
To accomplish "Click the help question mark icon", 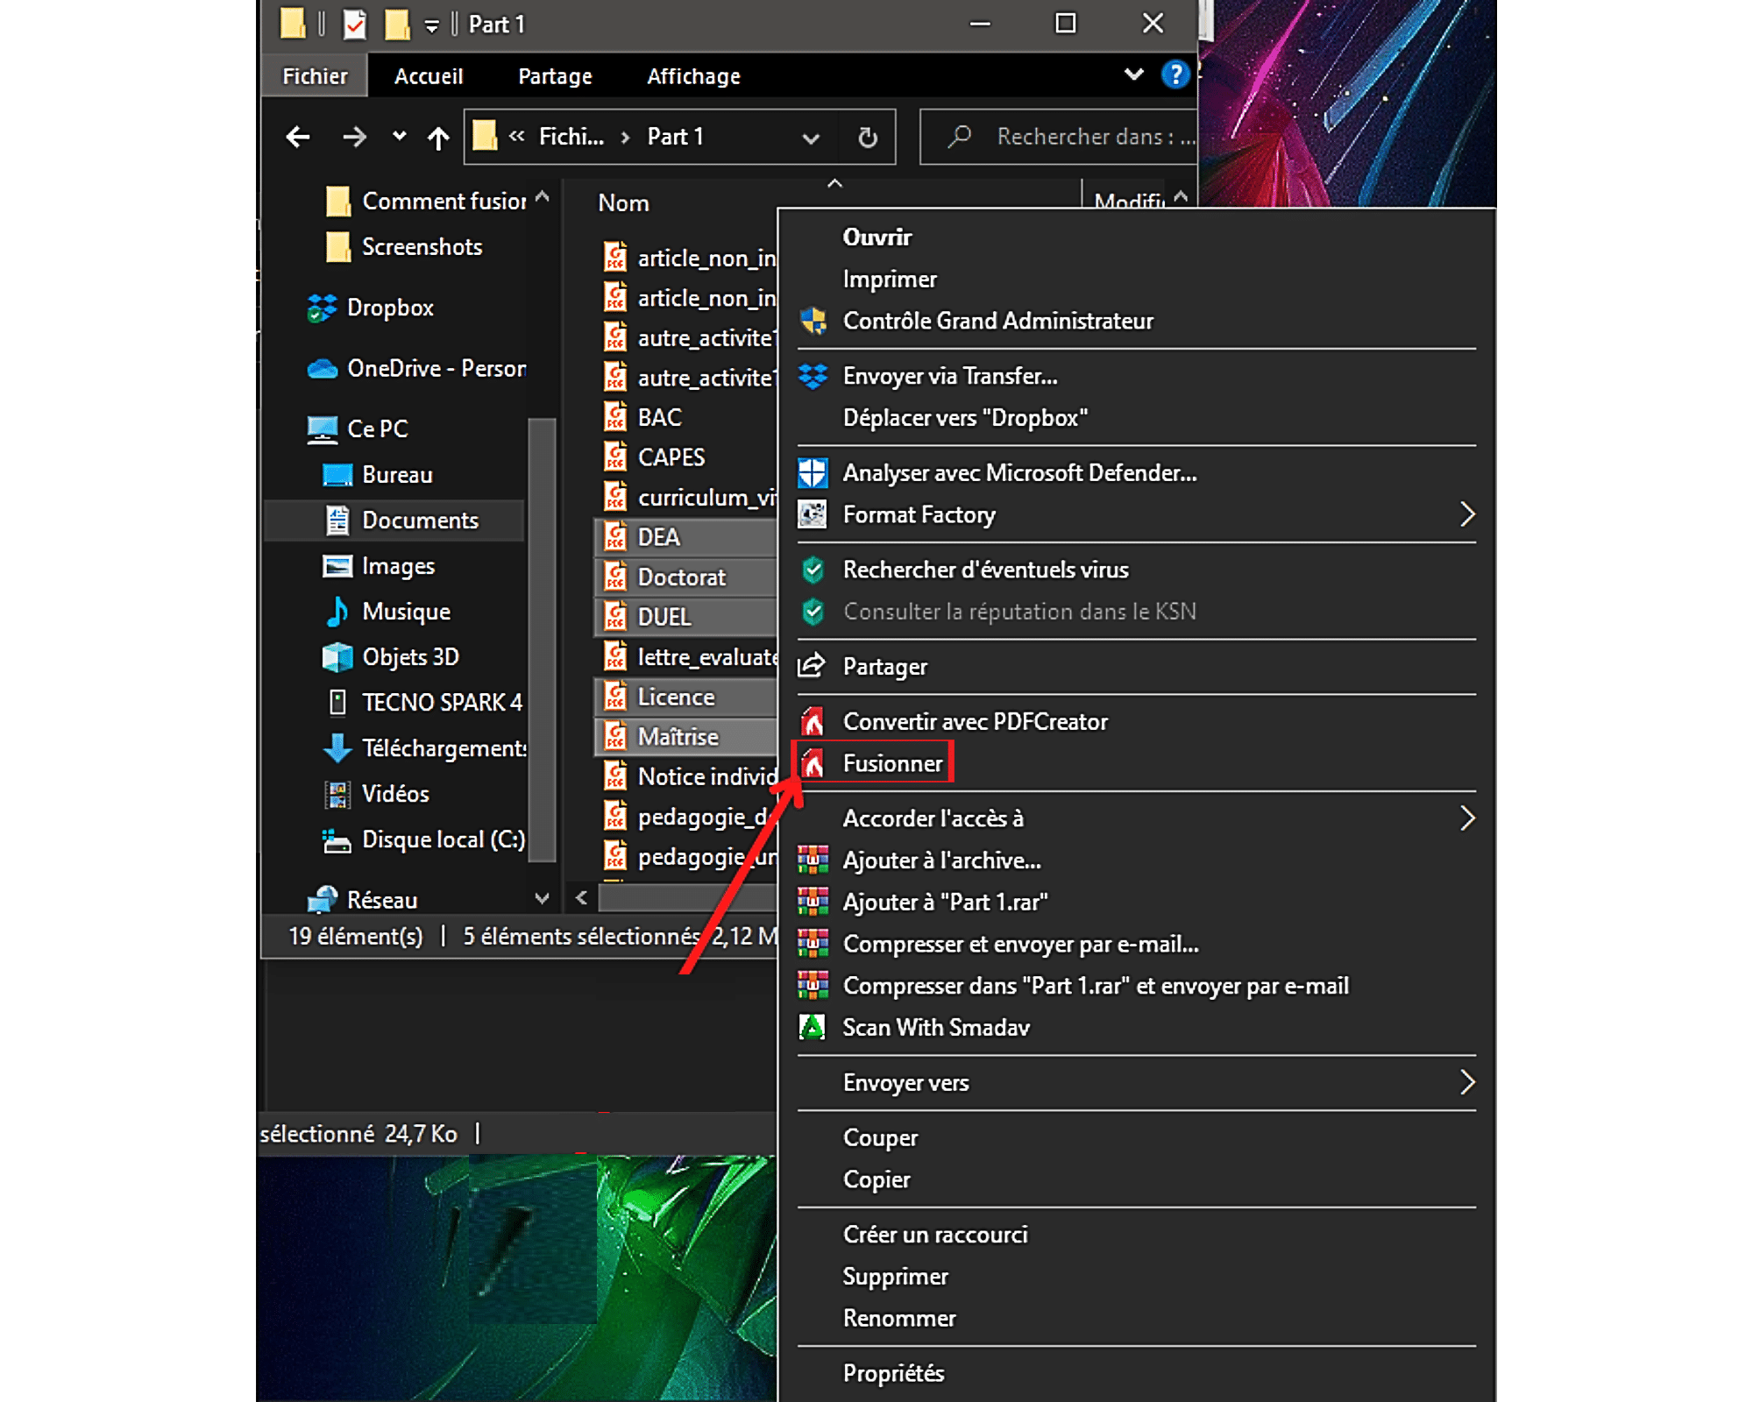I will click(x=1175, y=75).
